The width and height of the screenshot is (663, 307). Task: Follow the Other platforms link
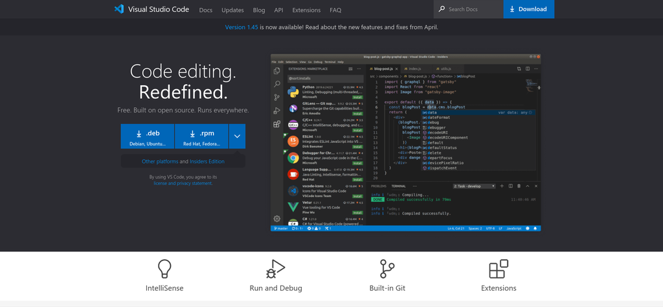click(160, 162)
